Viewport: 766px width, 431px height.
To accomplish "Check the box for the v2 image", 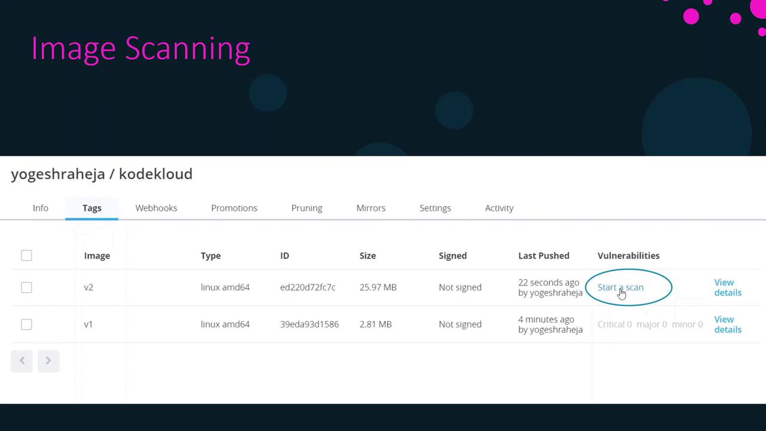I will pyautogui.click(x=26, y=287).
